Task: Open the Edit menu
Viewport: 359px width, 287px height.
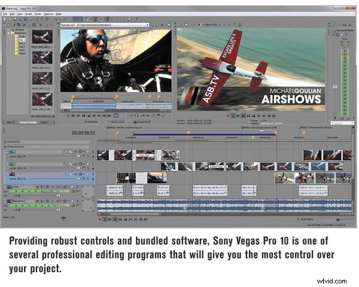Action: click(12, 14)
